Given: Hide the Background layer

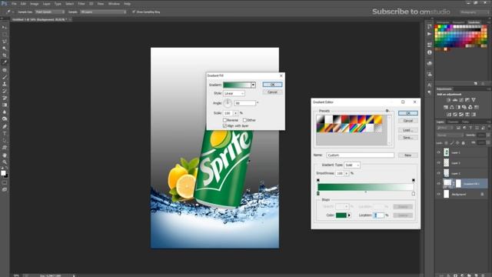Looking at the screenshot, I should (x=439, y=195).
